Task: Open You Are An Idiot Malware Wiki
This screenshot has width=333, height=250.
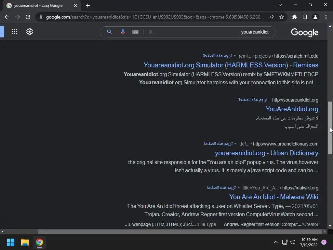Action: click(274, 197)
